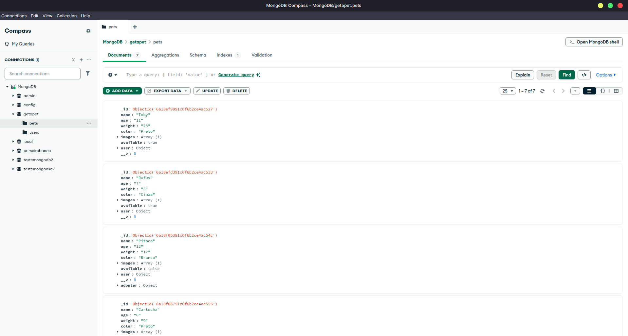Open the documents per page dropdown

[x=508, y=91]
